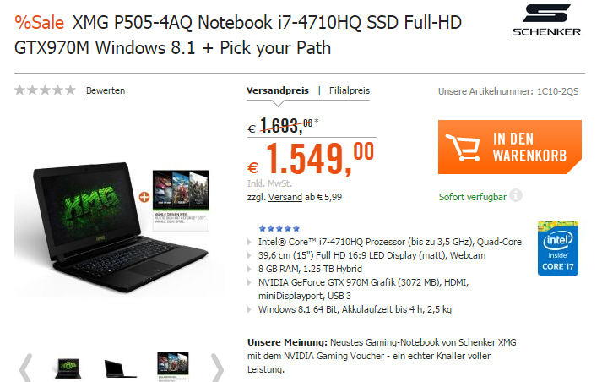Screen dimensions: 602x382
Task: Rate with the gray rating stars
Action: [46, 90]
